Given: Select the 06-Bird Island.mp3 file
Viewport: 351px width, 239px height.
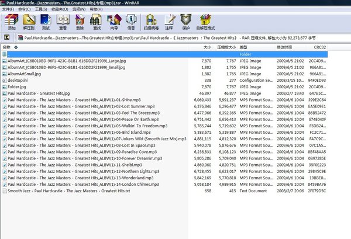Looking at the screenshot, I should click(79, 132).
